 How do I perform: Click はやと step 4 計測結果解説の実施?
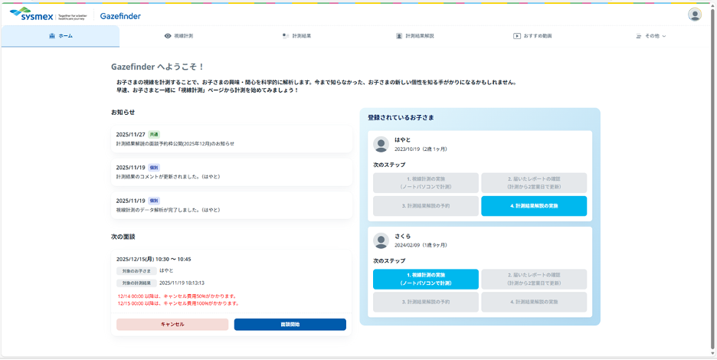coord(534,206)
